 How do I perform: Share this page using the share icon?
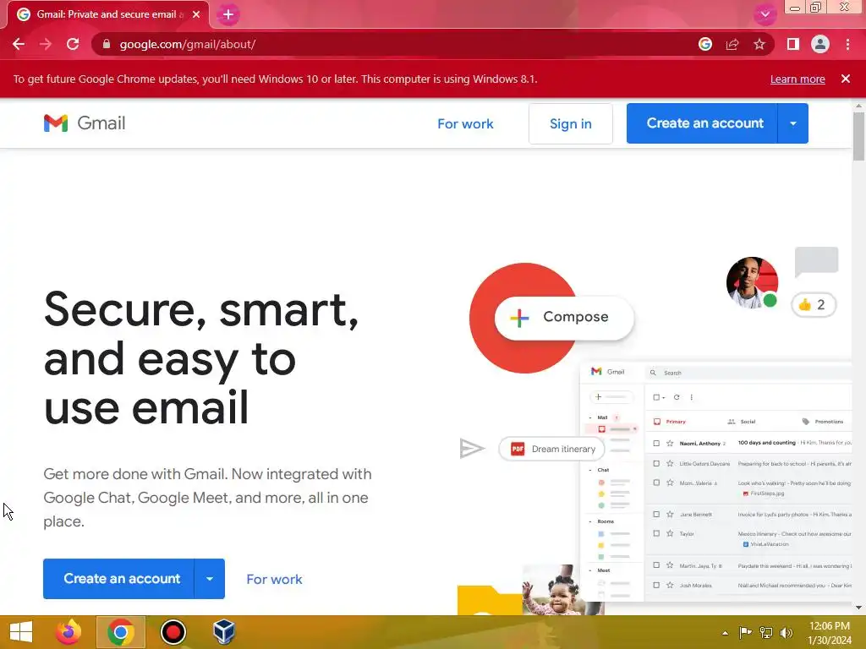732,44
